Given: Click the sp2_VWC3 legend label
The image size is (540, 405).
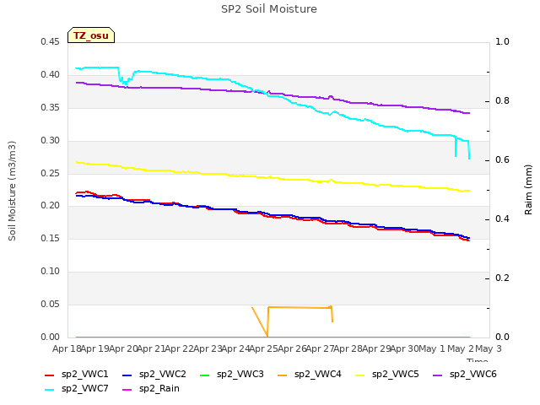Looking at the screenshot, I should [240, 375].
